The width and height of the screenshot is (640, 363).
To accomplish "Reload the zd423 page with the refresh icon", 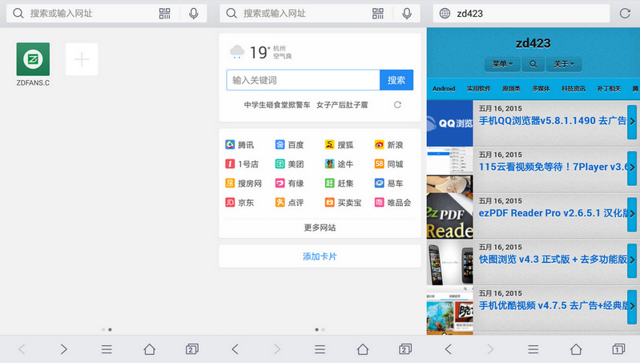I will pos(625,14).
